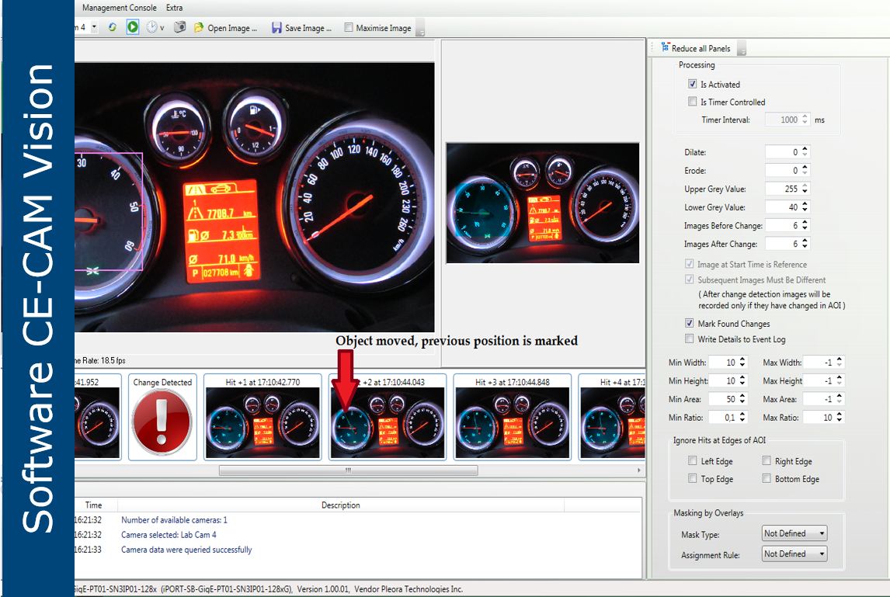Click the Open Image folder icon
890x597 pixels.
199,28
